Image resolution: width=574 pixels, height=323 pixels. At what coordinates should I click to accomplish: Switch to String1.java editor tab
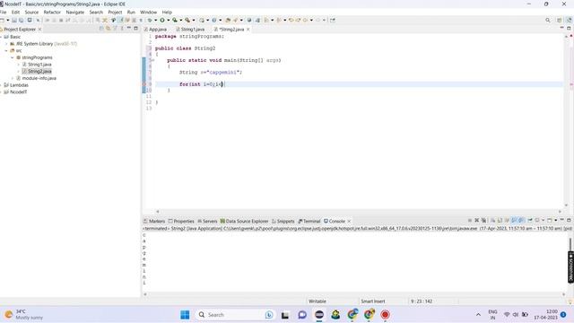pos(190,29)
